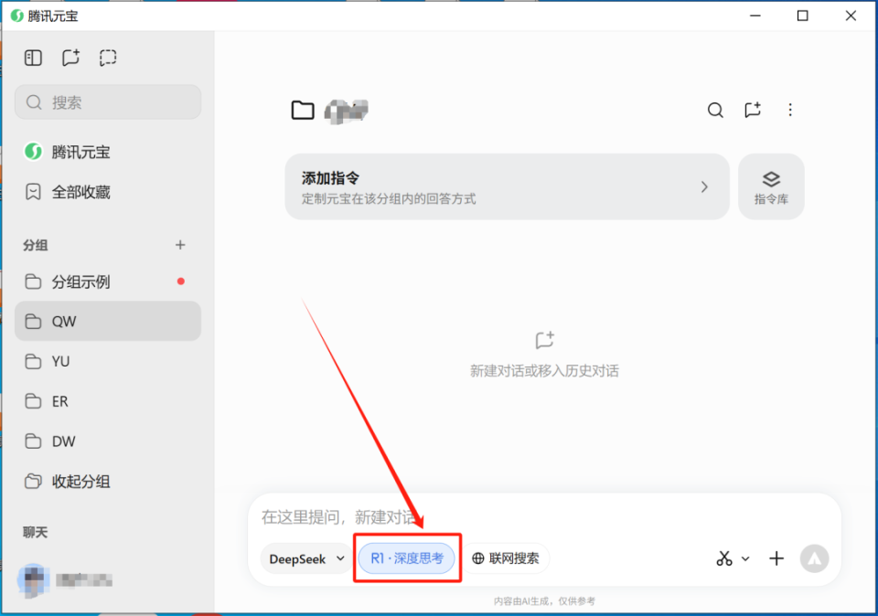This screenshot has width=878, height=616.
Task: Send message with the arrow button
Action: point(814,558)
